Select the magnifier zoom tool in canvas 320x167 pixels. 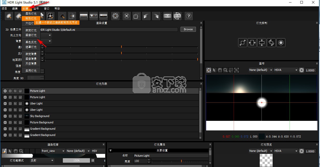pyautogui.click(x=225, y=70)
